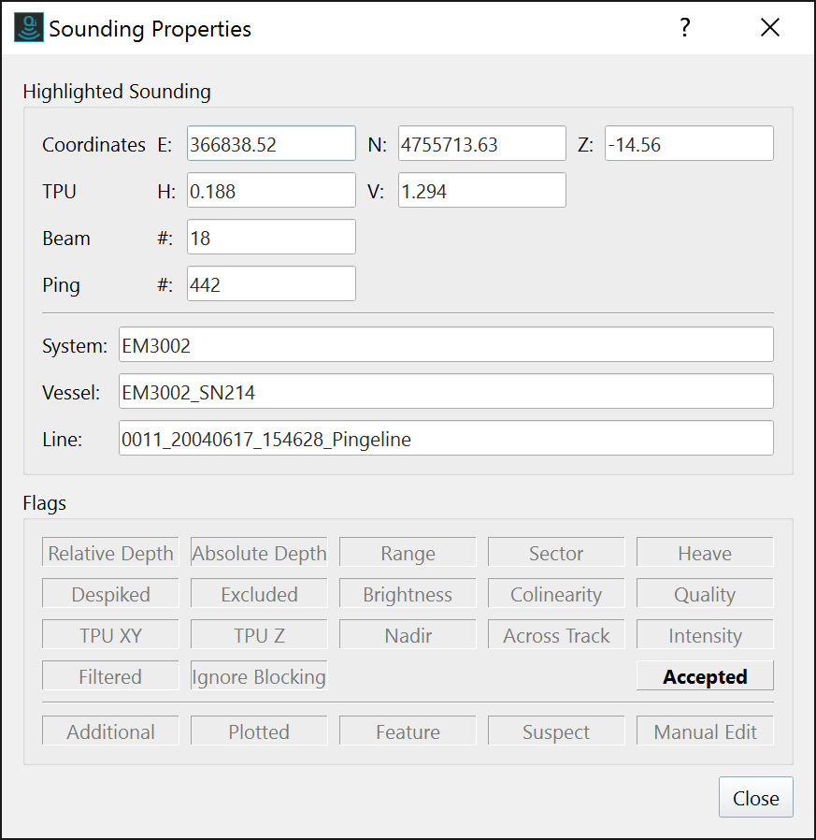Viewport: 816px width, 840px height.
Task: Toggle the Relative Depth flag
Action: [110, 553]
